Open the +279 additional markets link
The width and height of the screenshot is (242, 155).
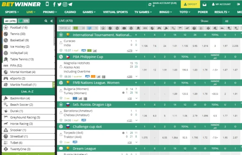[x=129, y=50]
